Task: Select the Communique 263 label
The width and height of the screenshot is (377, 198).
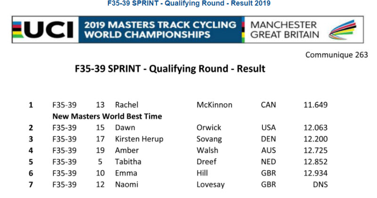Action: coord(336,55)
